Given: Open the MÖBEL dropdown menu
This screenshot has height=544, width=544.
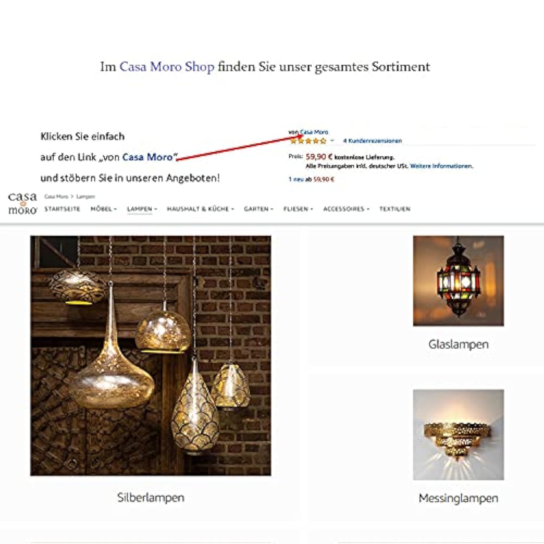Looking at the screenshot, I should (x=104, y=209).
